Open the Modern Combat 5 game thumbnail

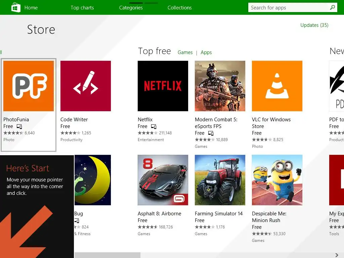pyautogui.click(x=220, y=86)
